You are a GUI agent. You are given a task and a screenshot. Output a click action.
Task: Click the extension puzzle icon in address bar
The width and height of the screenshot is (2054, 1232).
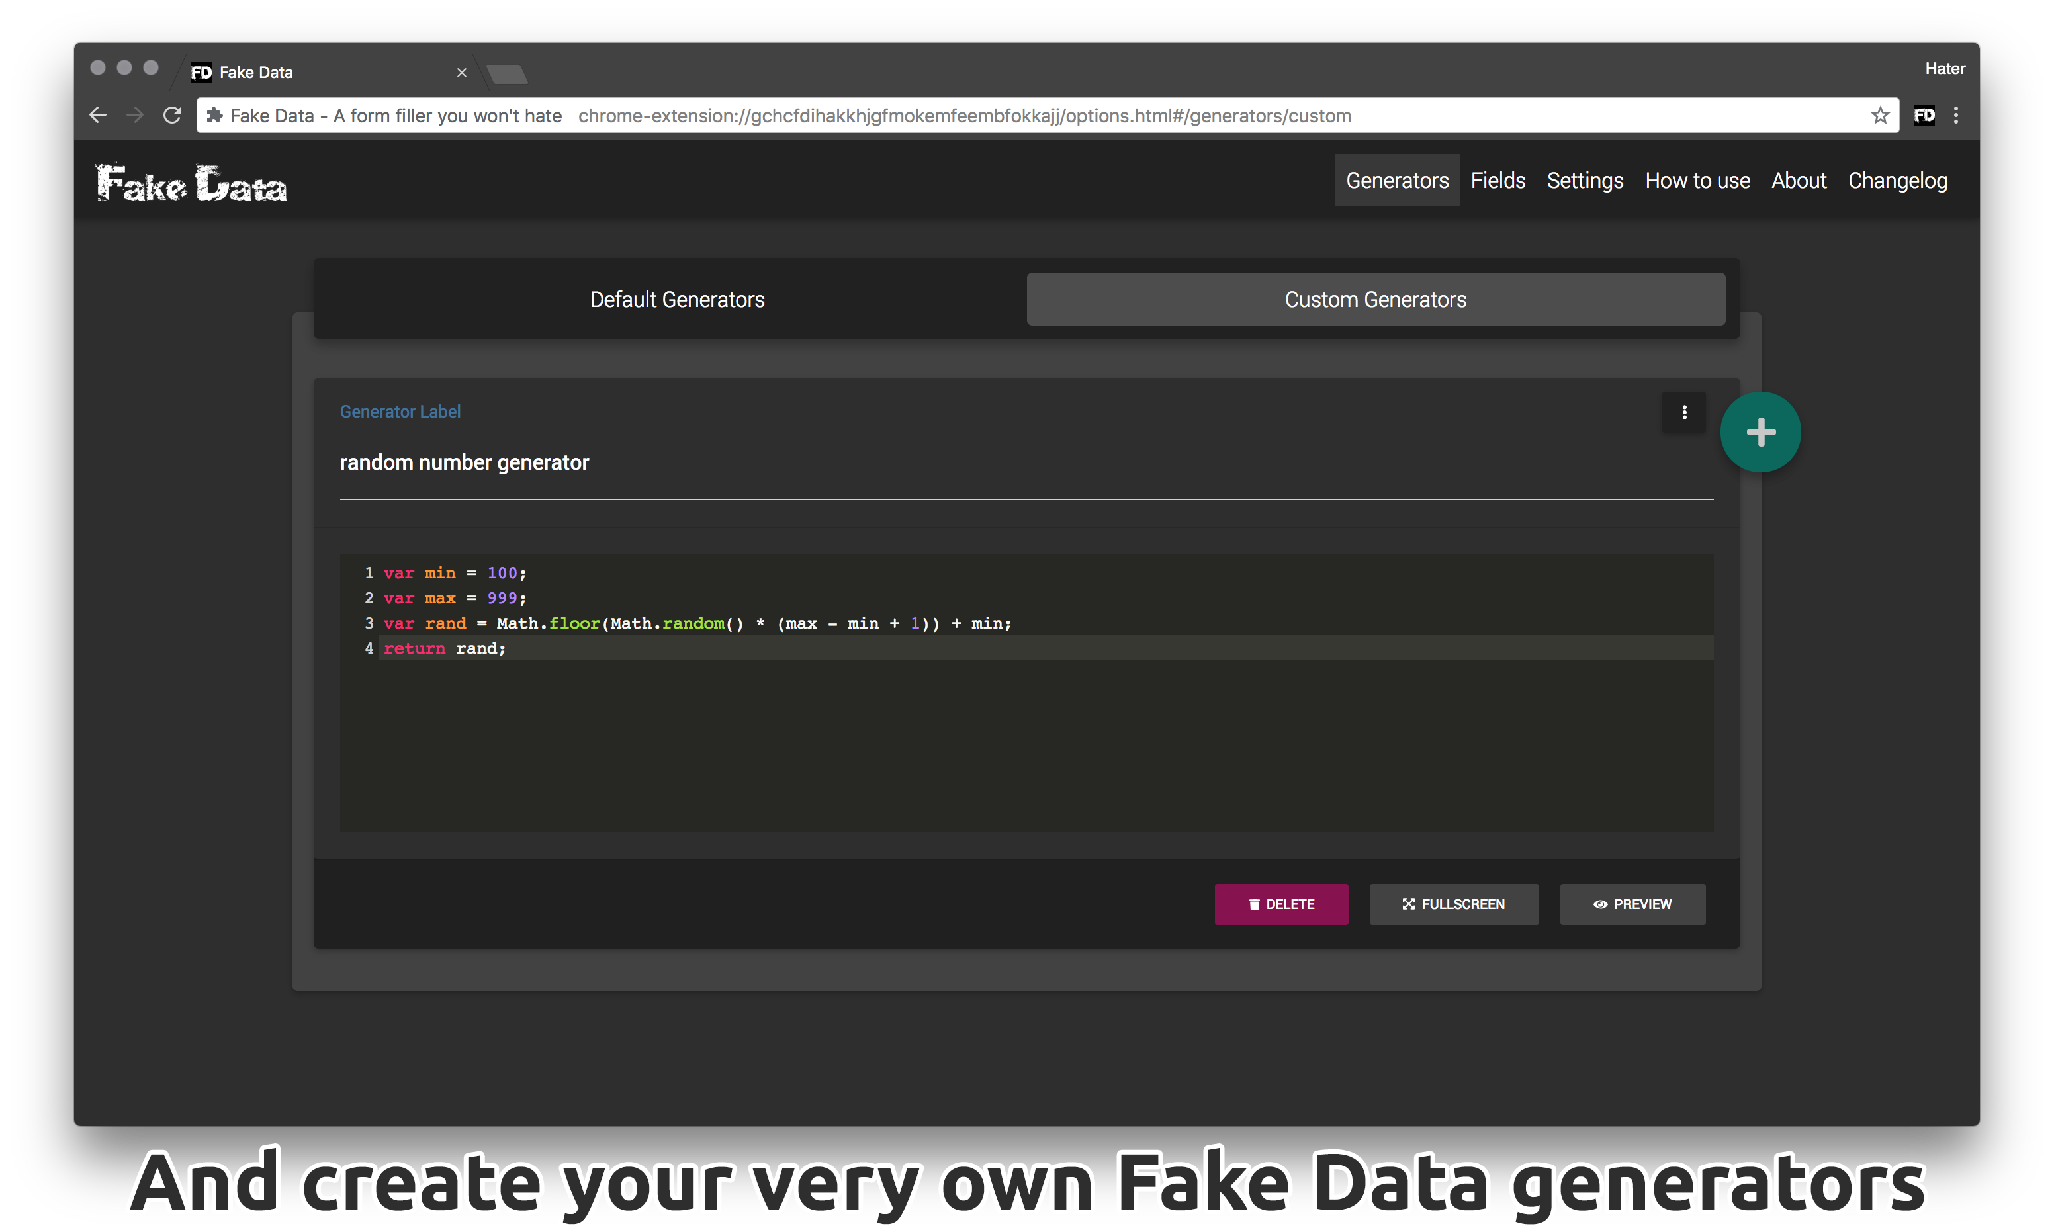click(214, 115)
